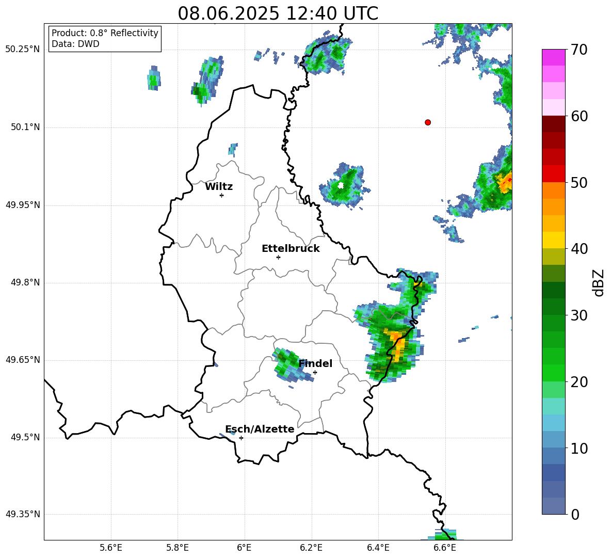Click the orange colorbar segment just below 50

click(x=553, y=190)
